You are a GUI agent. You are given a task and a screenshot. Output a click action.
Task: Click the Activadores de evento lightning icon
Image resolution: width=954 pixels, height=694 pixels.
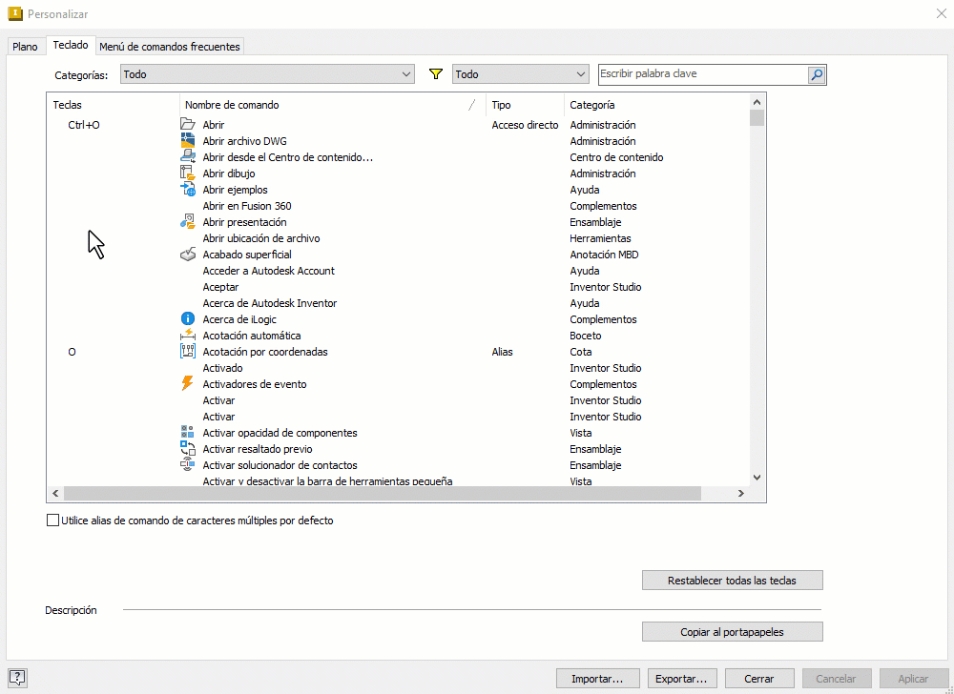pyautogui.click(x=187, y=383)
